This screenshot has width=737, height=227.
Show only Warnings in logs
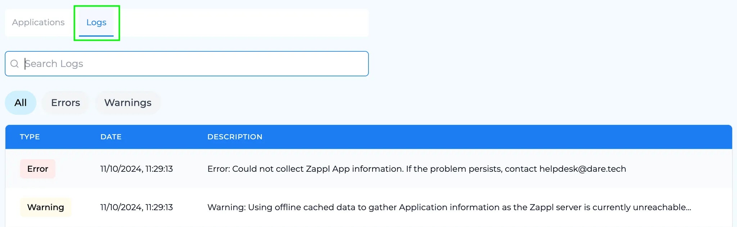[x=128, y=103]
